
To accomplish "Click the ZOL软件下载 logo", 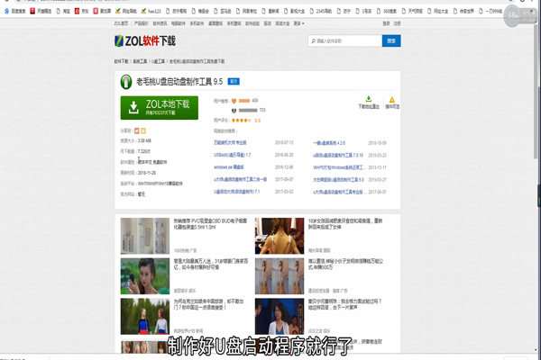I will (145, 41).
